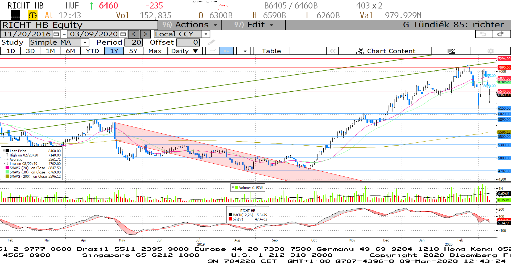Click the 6837.00 red price level label
This screenshot has height=276, width=511.
click(x=504, y=78)
